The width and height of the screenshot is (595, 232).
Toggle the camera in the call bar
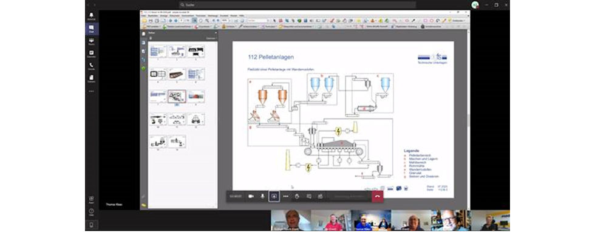251,196
